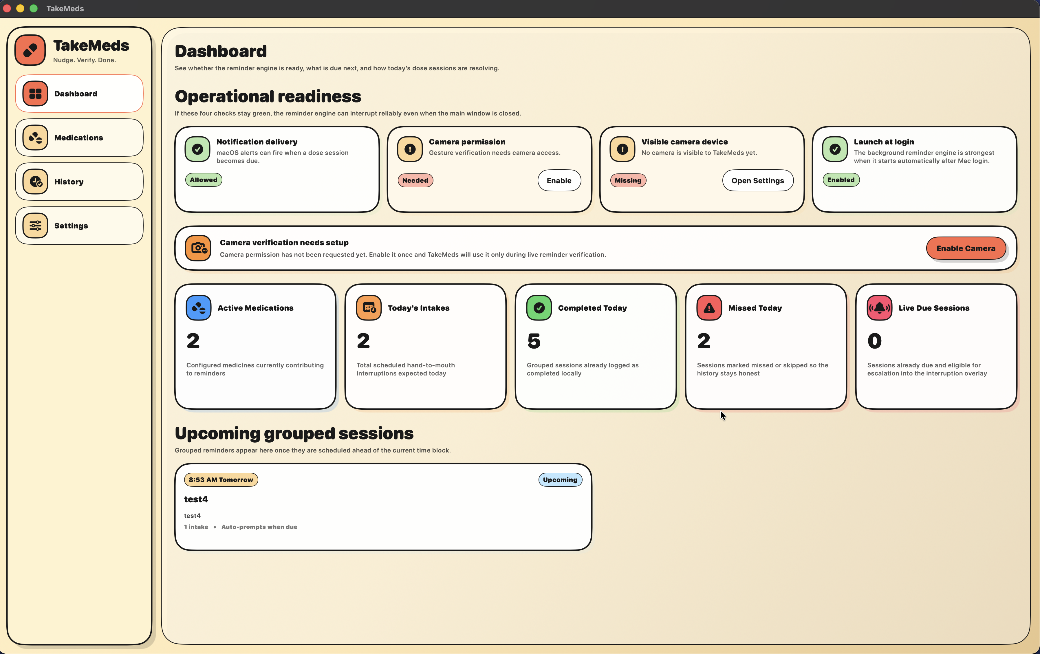Open the test4 upcoming session card
1040x654 pixels.
(383, 507)
